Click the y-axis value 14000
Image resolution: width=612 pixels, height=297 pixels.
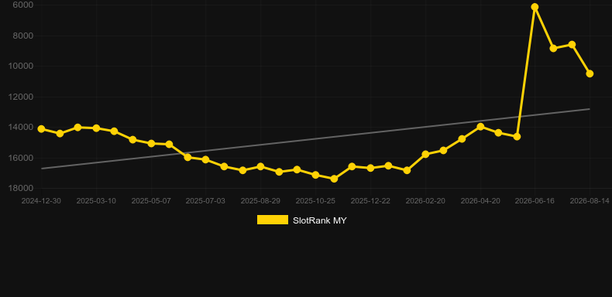[x=21, y=127]
